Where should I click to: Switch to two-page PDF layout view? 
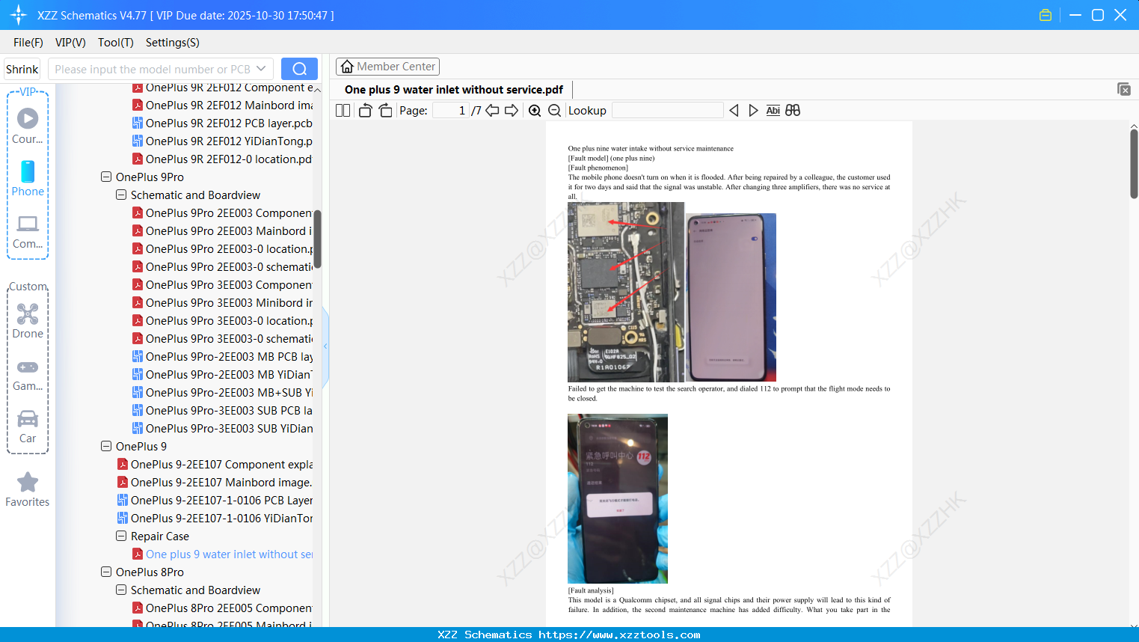(342, 110)
